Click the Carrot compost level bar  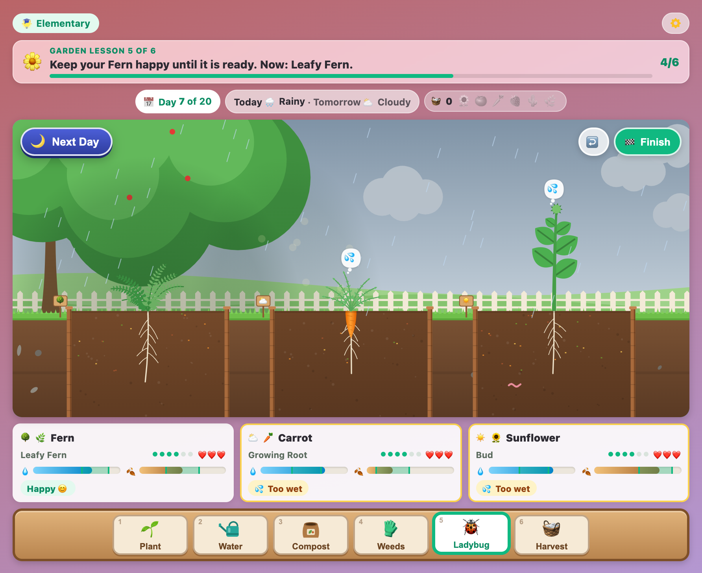click(410, 470)
